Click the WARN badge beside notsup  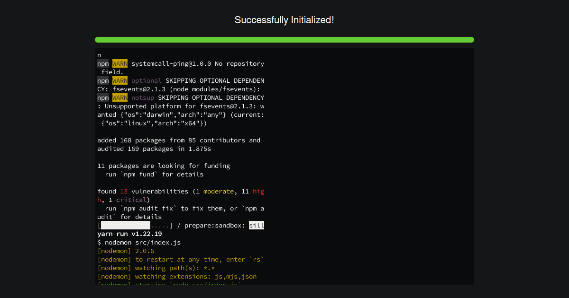coord(120,97)
